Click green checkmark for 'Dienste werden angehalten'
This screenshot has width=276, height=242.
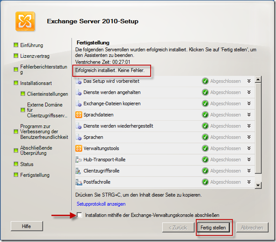tap(205, 92)
